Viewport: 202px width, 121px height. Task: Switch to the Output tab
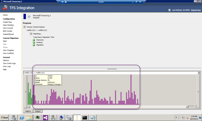pos(38,111)
